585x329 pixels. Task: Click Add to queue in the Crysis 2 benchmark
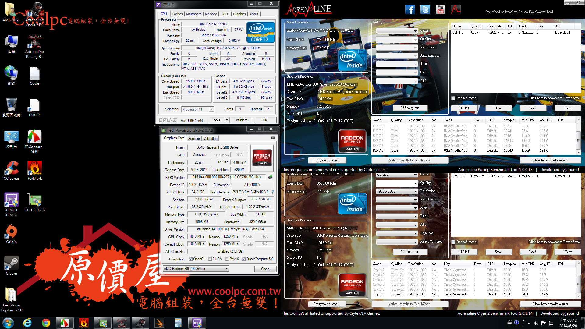pos(410,252)
